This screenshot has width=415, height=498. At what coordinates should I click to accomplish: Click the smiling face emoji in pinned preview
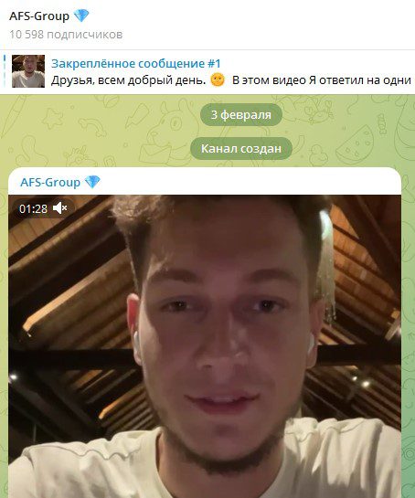tap(218, 80)
